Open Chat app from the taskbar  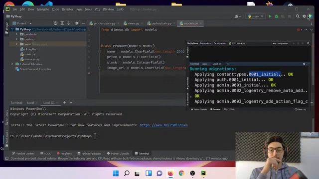pyautogui.click(x=159, y=174)
